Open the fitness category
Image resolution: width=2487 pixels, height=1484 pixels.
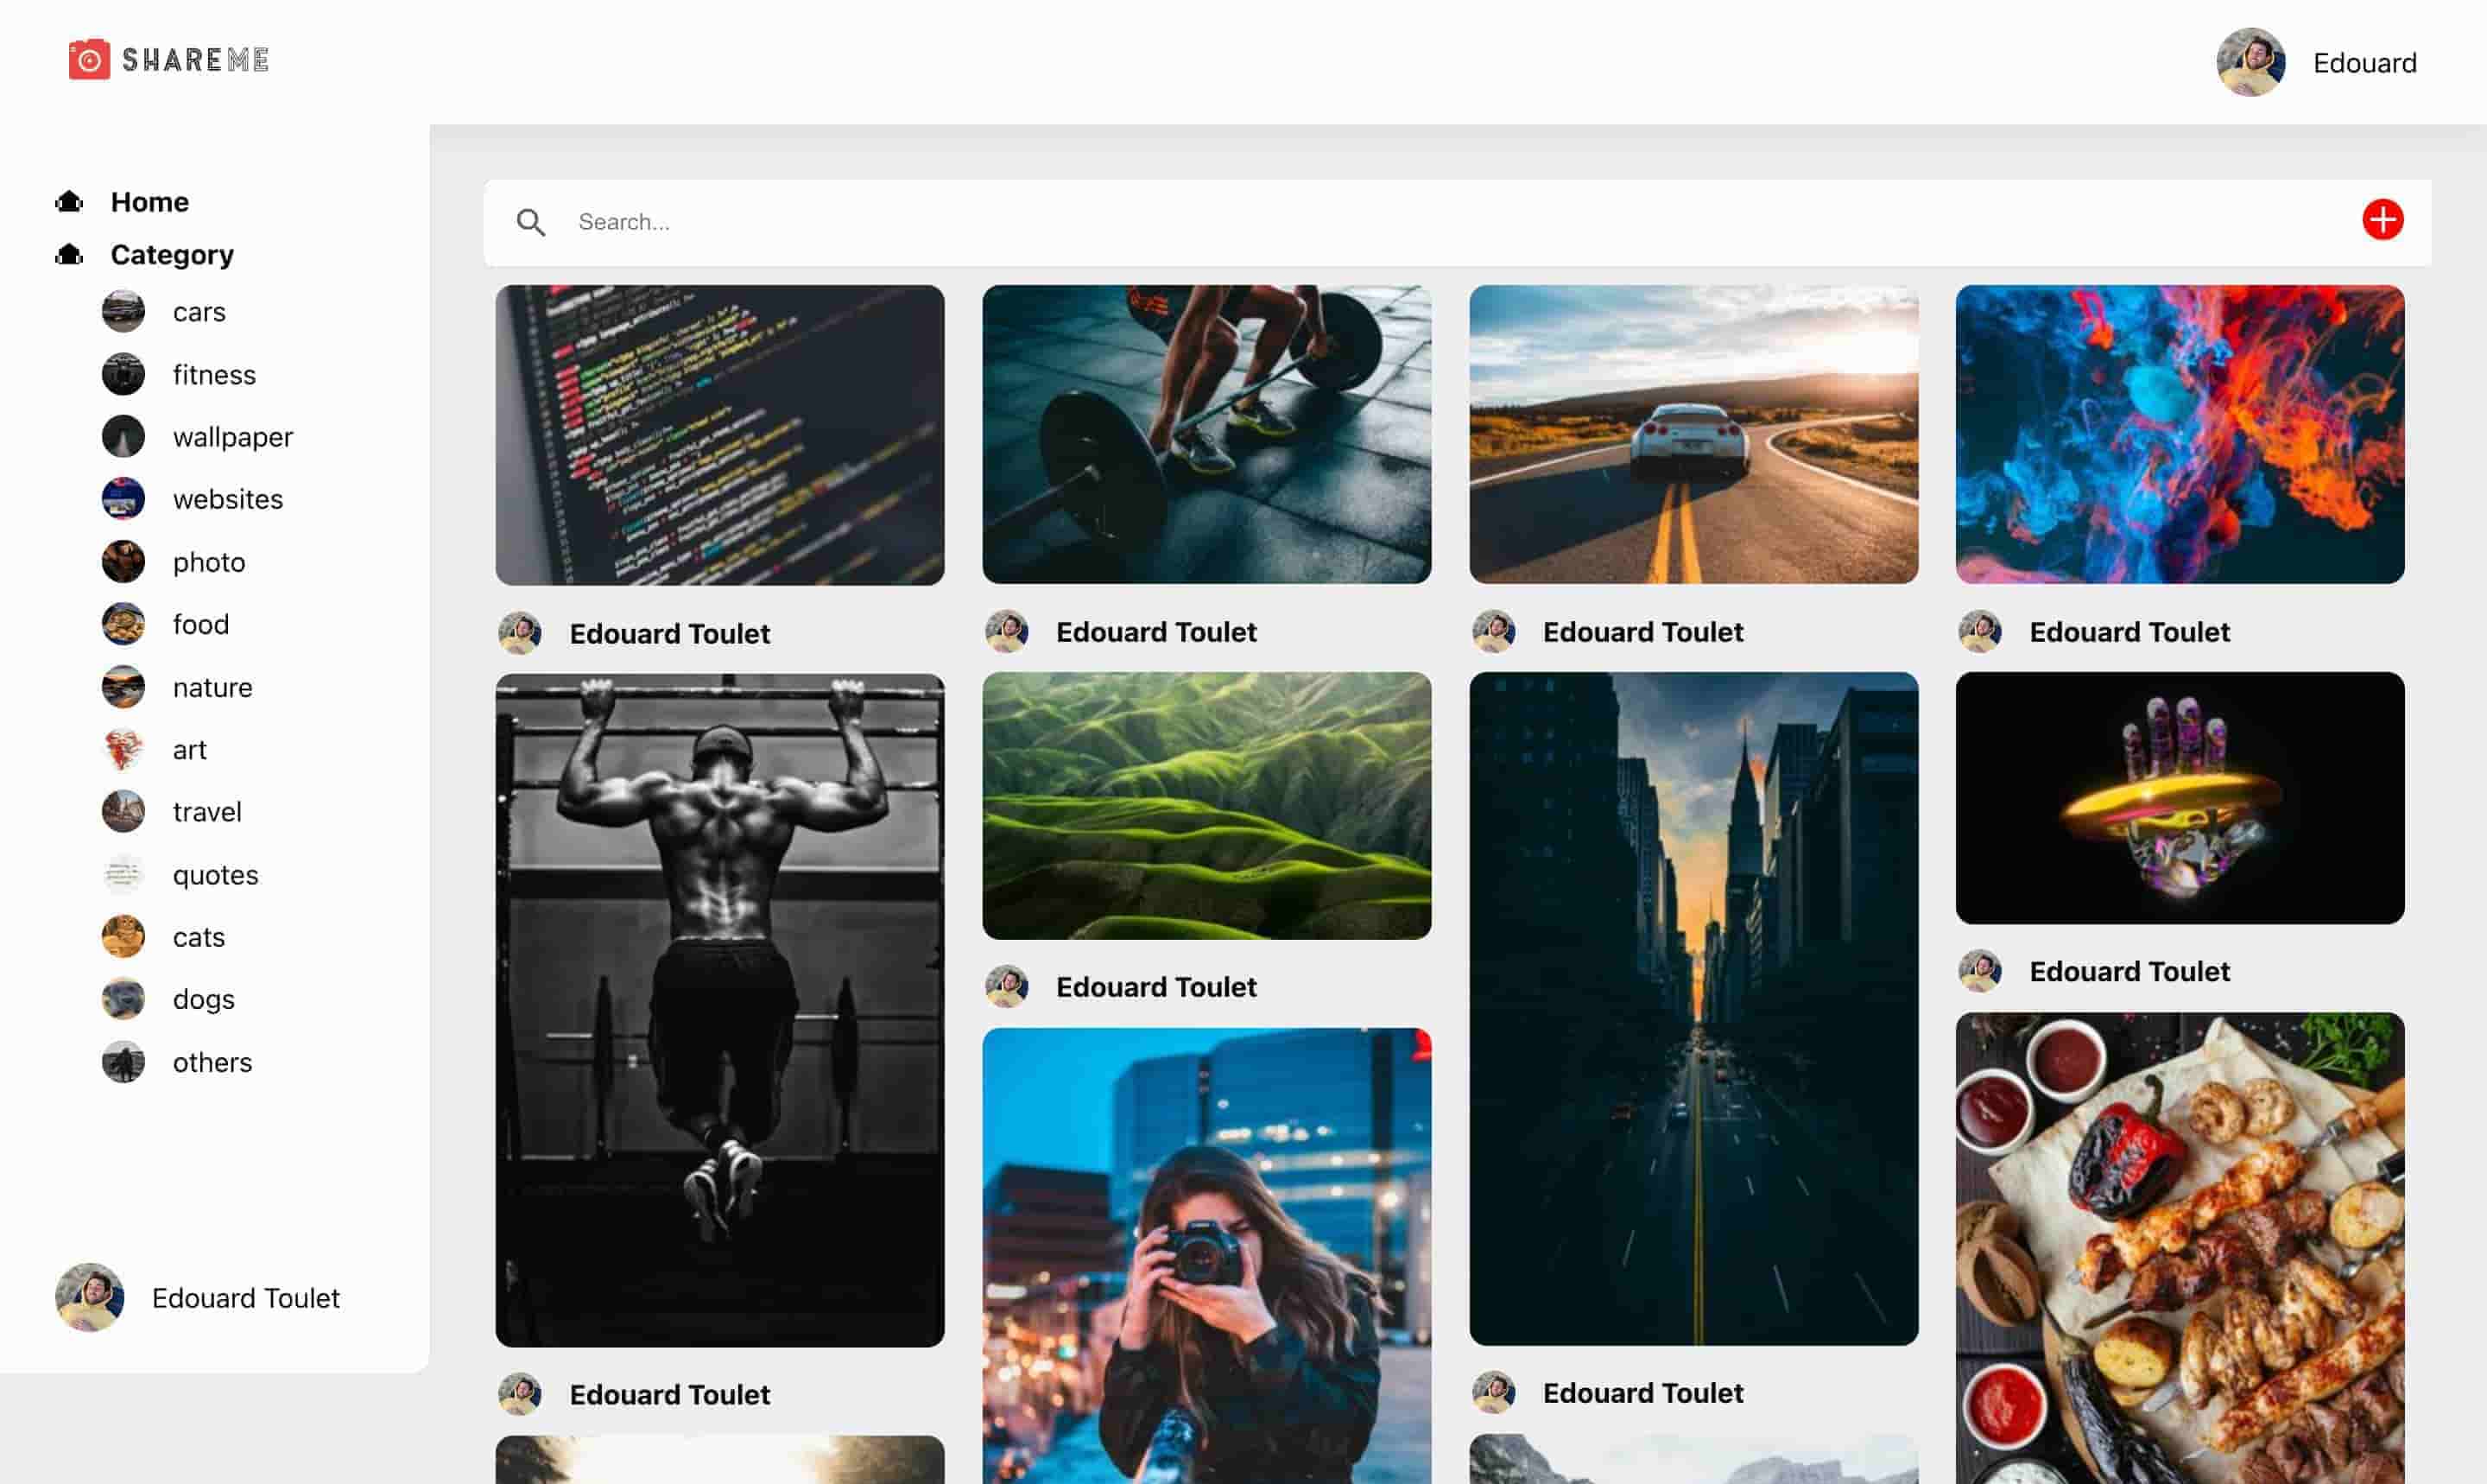[x=213, y=375]
